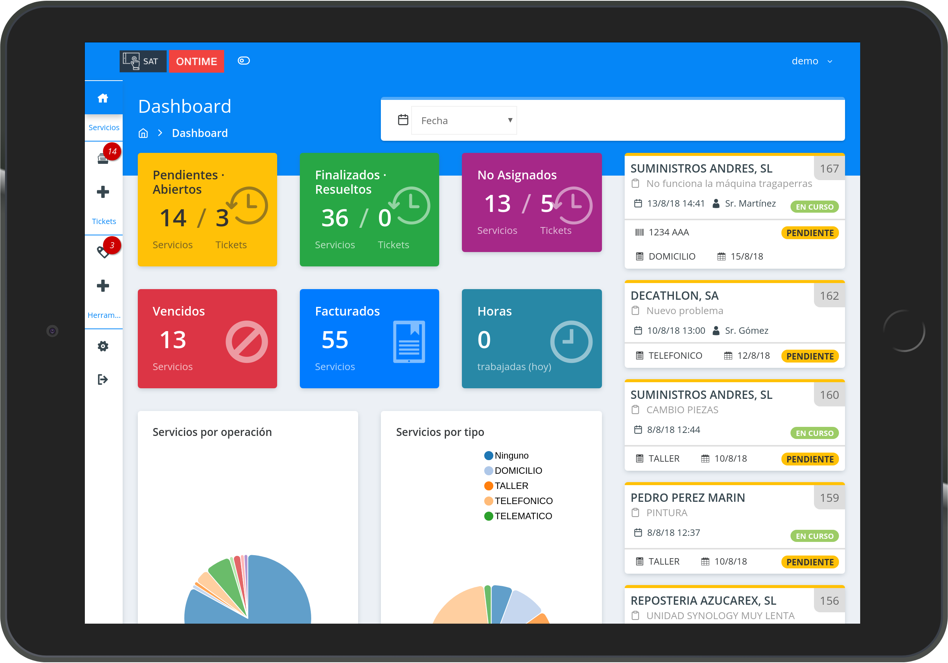Click the home icon in sidebar
948x663 pixels.
pos(103,98)
